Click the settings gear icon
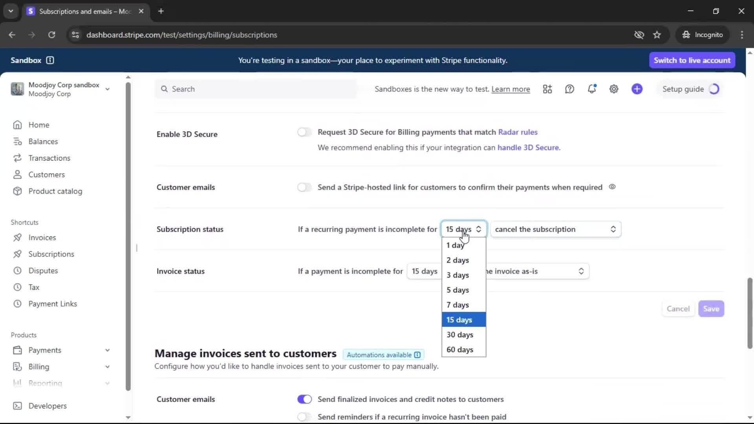 pos(614,89)
